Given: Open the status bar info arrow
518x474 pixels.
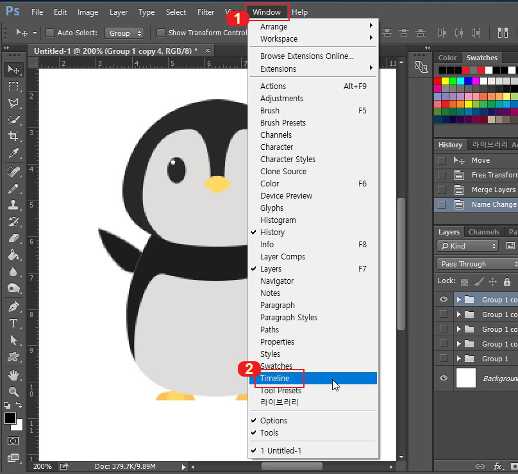Looking at the screenshot, I should pos(184,467).
